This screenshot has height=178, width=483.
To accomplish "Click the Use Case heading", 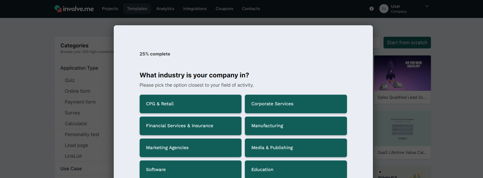I will [x=71, y=169].
